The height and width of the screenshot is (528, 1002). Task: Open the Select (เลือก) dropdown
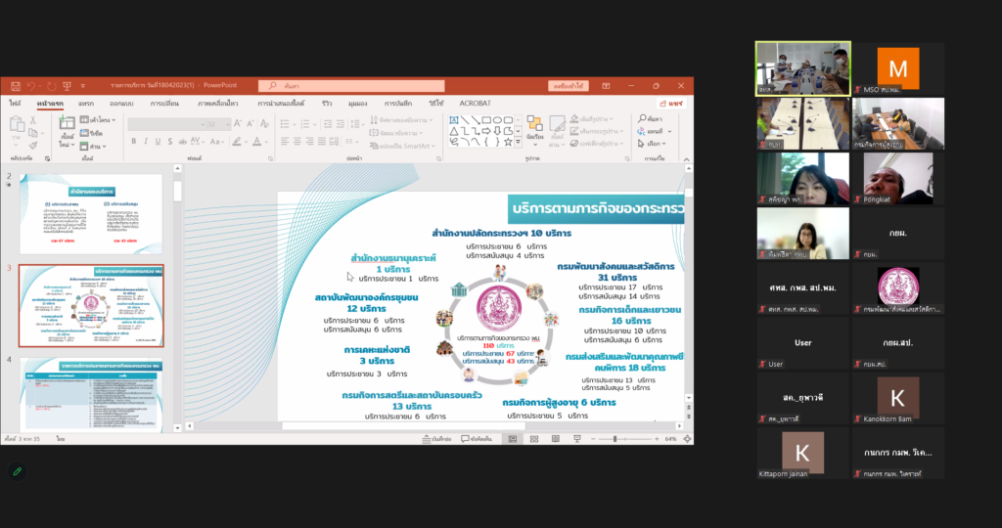[x=652, y=144]
